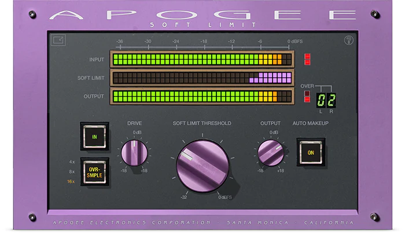Click the resize window icon at top-left

(58, 40)
